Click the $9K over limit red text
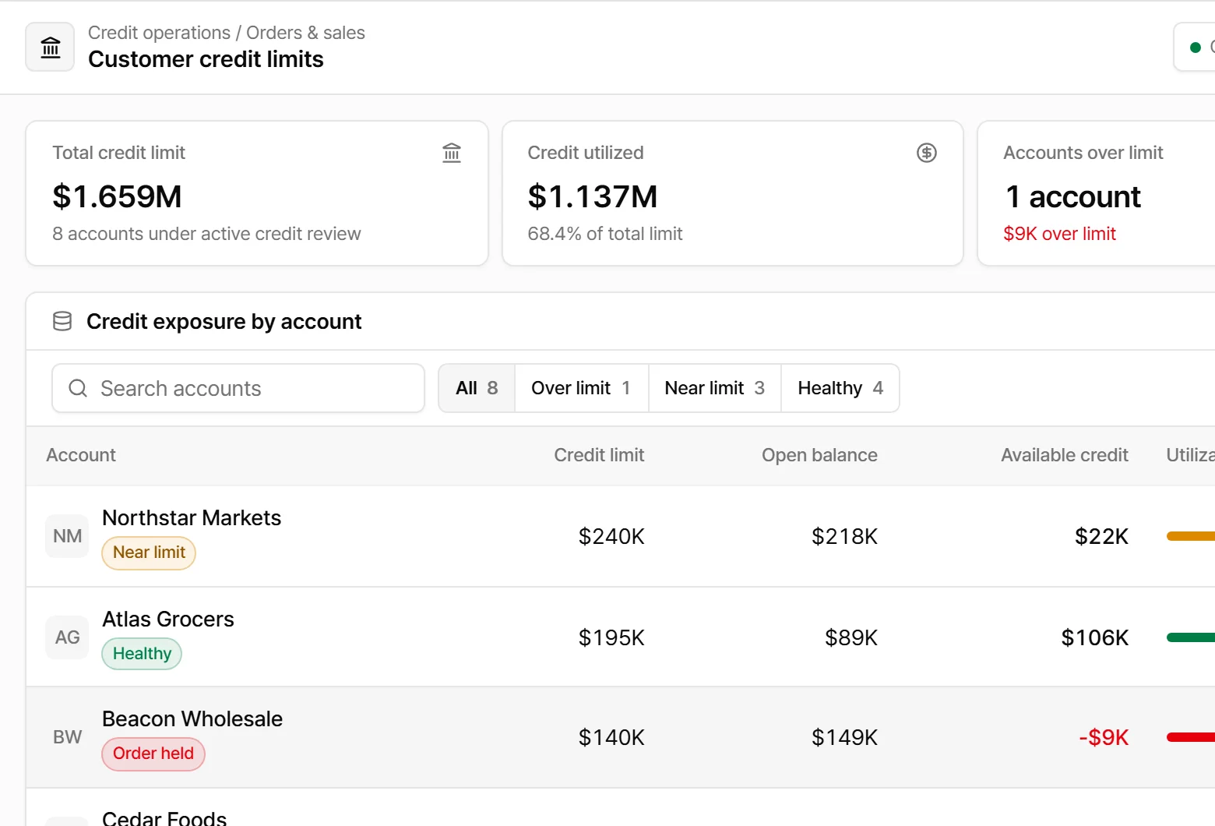The height and width of the screenshot is (826, 1215). 1059,234
